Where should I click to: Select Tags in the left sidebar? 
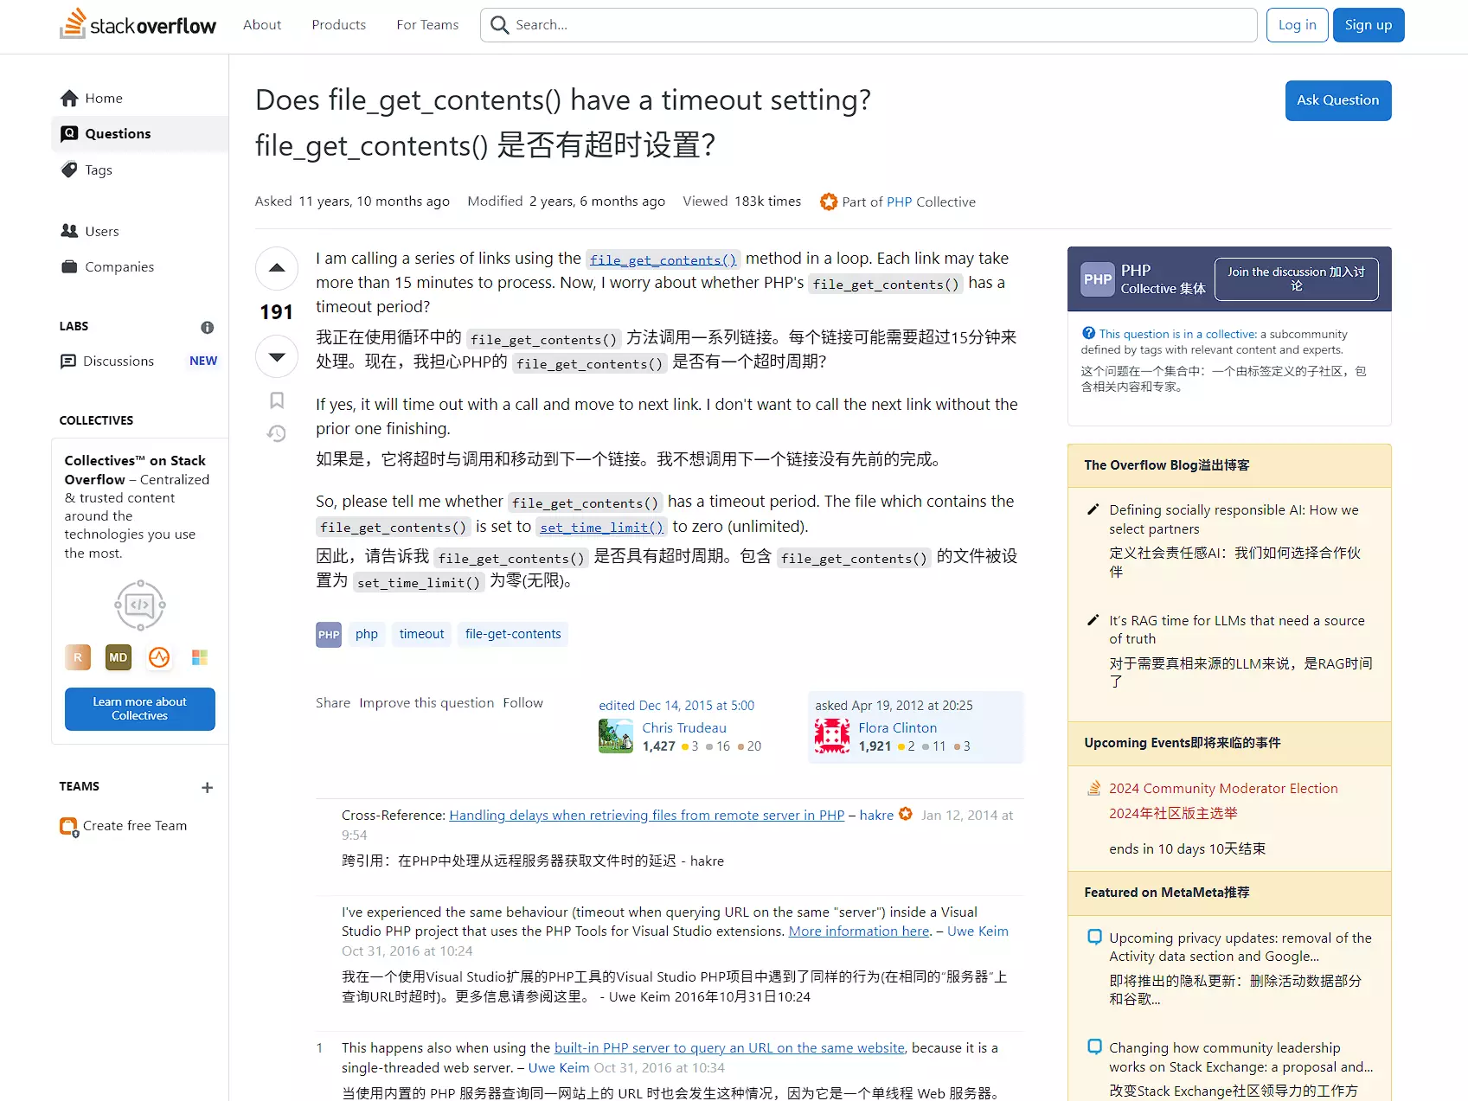pos(99,170)
